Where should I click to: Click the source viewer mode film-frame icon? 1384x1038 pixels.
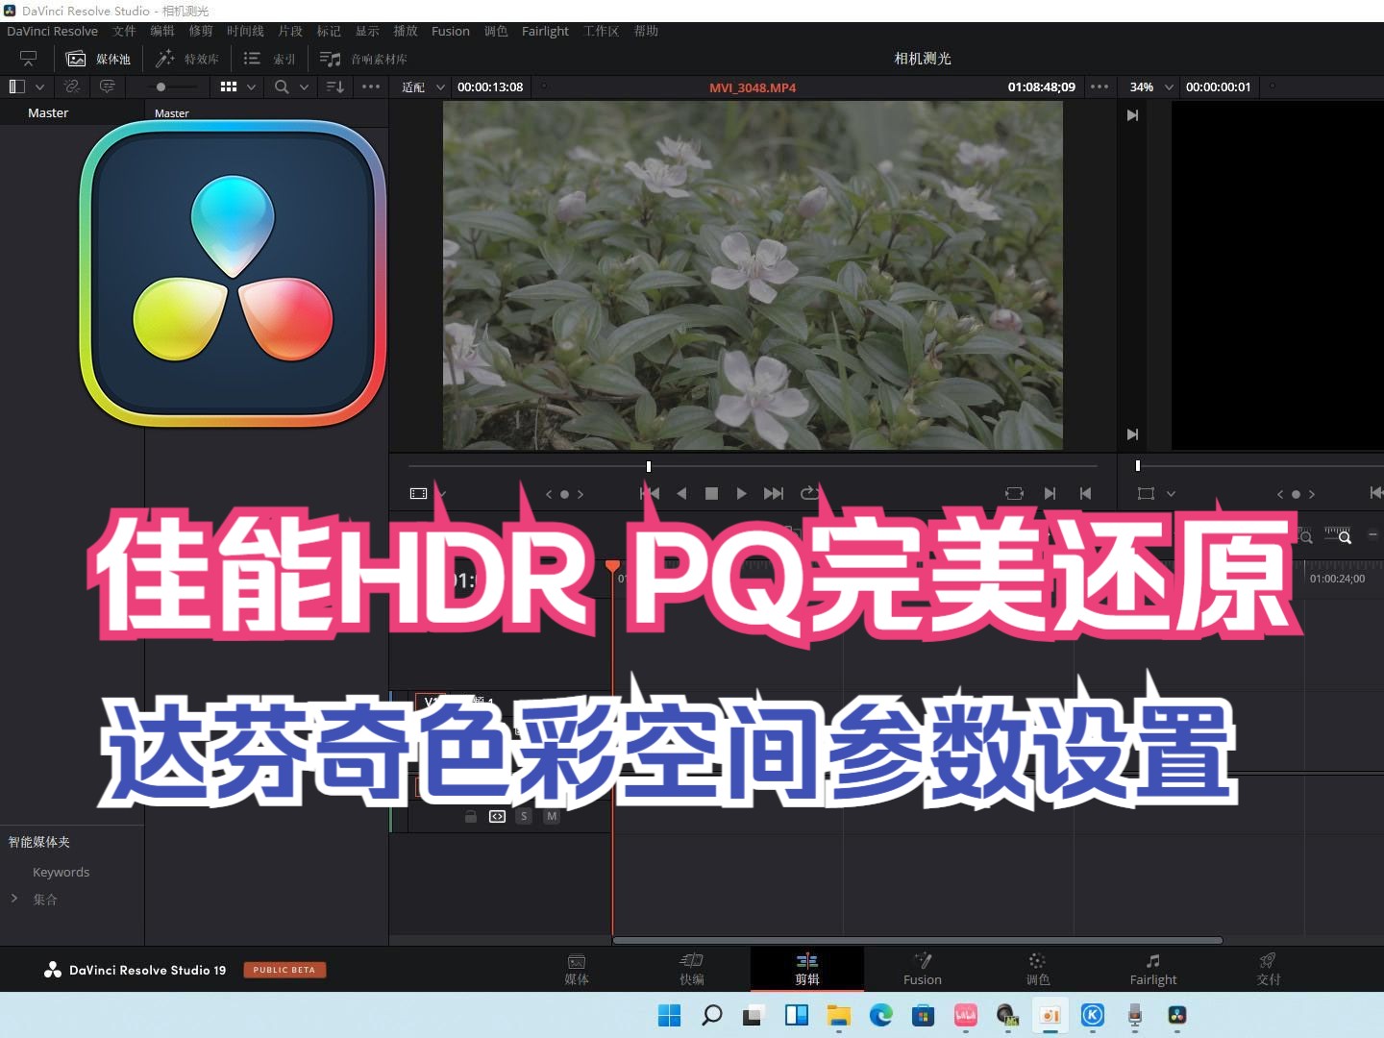pos(418,493)
